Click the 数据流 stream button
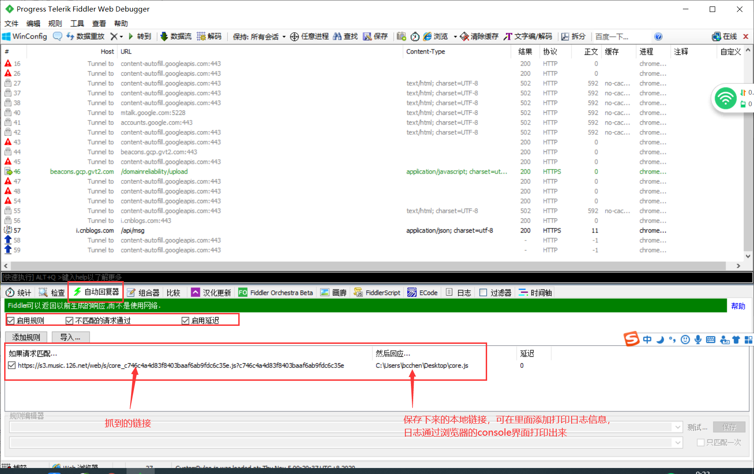The width and height of the screenshot is (754, 474). [x=176, y=36]
